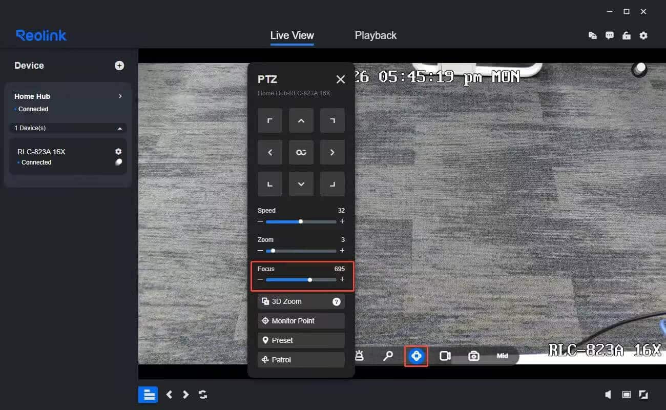Take a snapshot with the camera icon
Screen dimensions: 666x410
pos(473,355)
